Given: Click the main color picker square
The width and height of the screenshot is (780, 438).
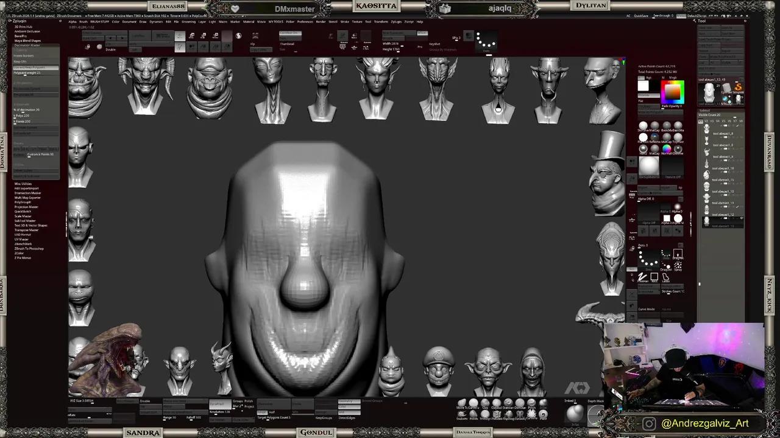Looking at the screenshot, I should [672, 92].
